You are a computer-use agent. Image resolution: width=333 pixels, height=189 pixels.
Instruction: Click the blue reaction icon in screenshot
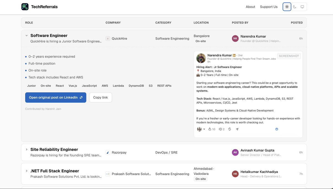coord(277,129)
